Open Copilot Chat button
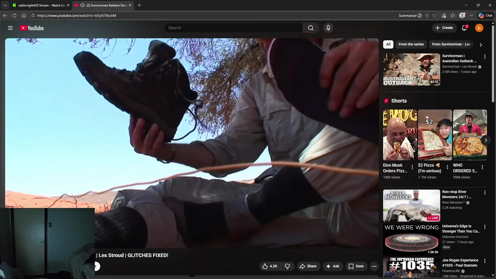The width and height of the screenshot is (496, 279). coord(485,15)
